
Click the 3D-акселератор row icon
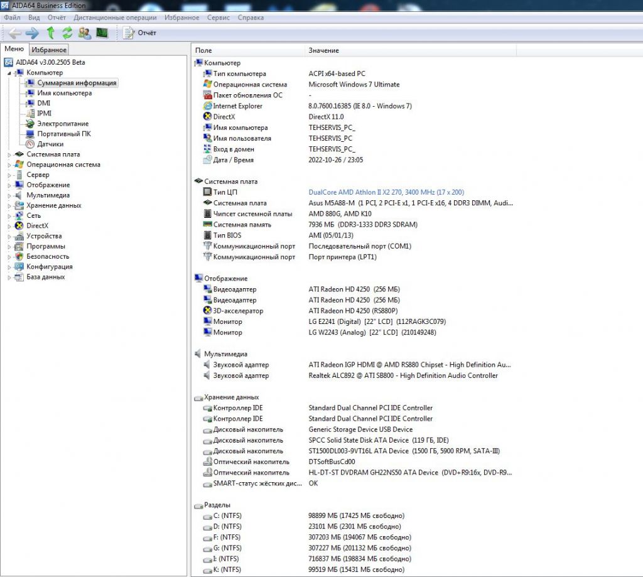click(207, 310)
